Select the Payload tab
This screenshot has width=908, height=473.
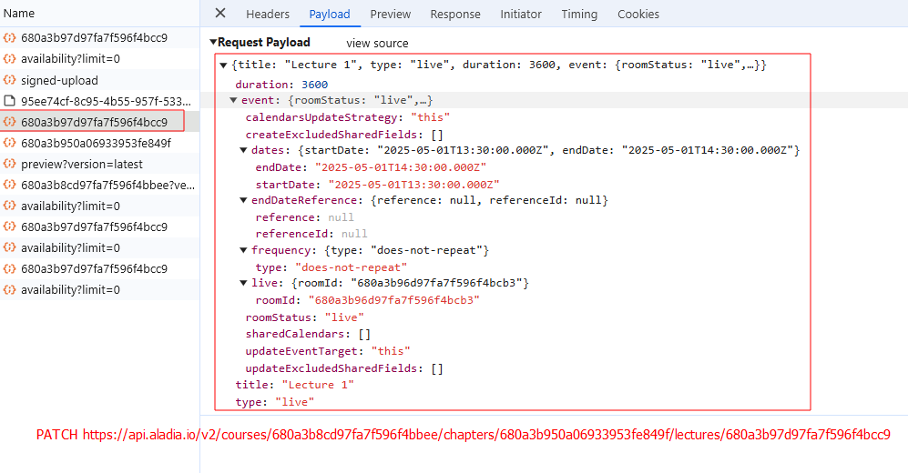tap(330, 14)
